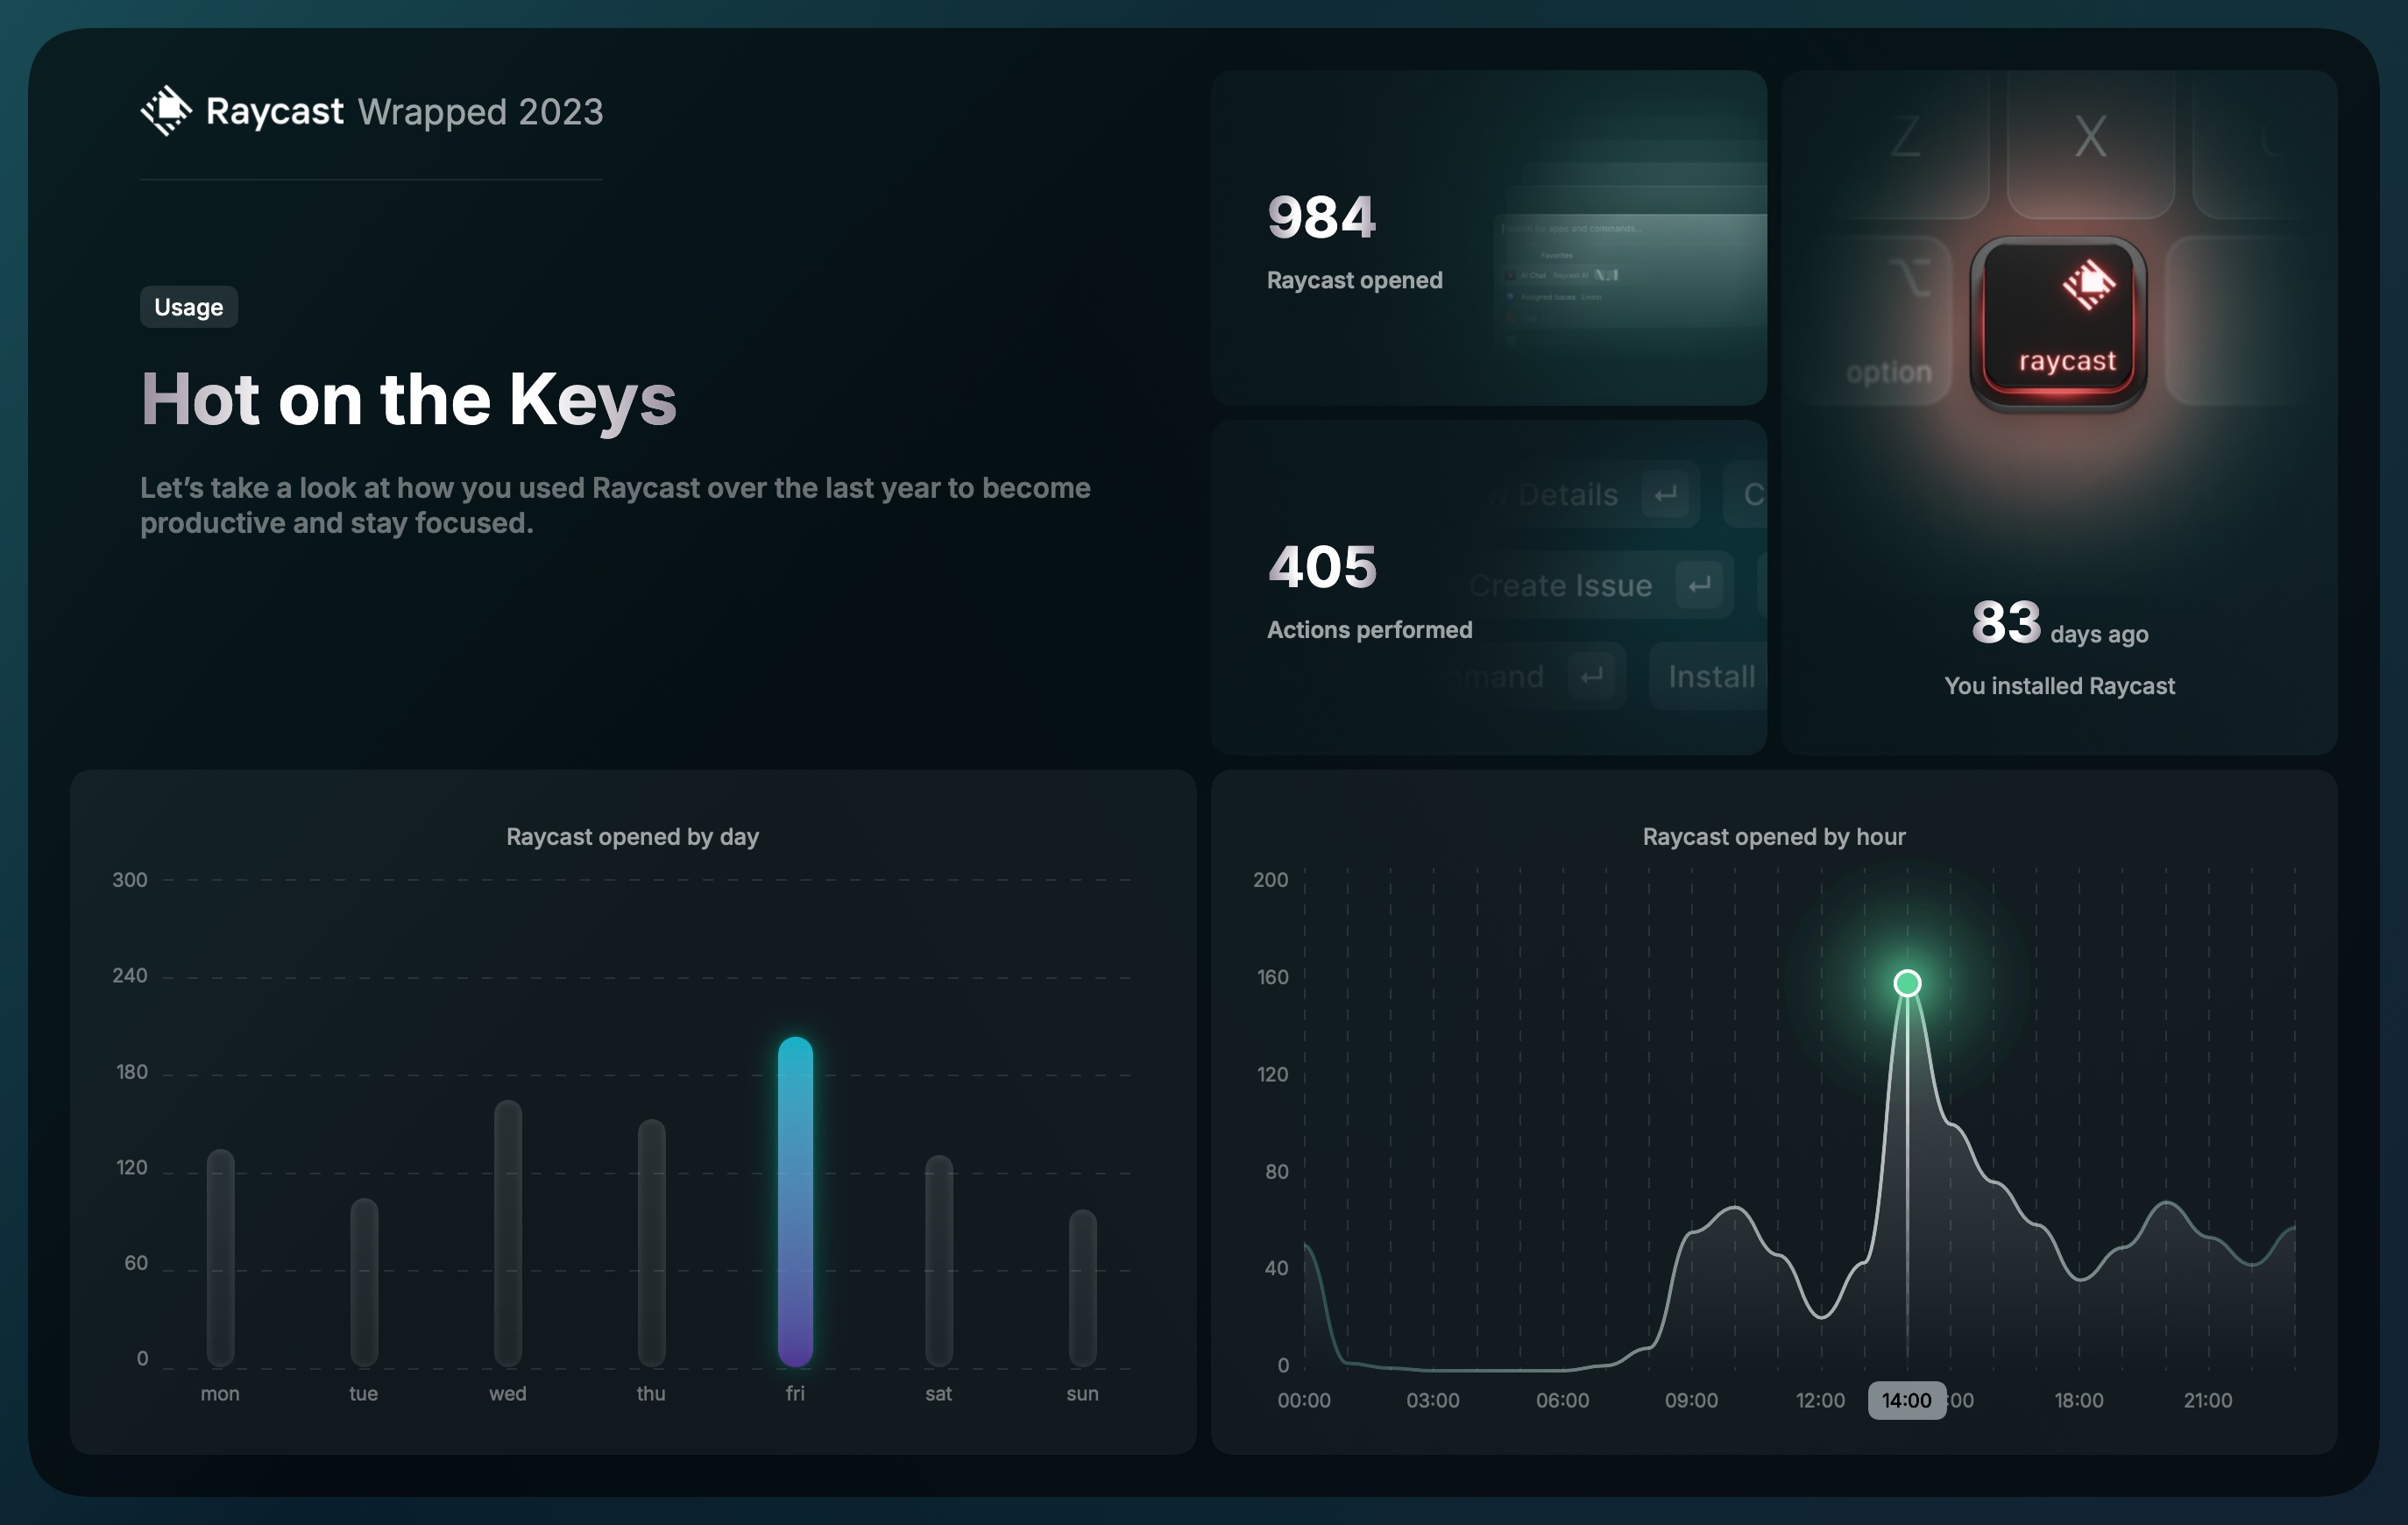This screenshot has height=1525, width=2408.
Task: Click the '200' value on the hourly axis
Action: [x=1270, y=879]
